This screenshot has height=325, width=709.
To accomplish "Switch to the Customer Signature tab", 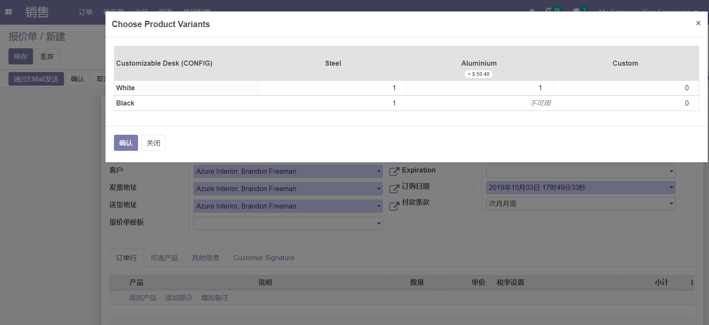I will [x=263, y=258].
